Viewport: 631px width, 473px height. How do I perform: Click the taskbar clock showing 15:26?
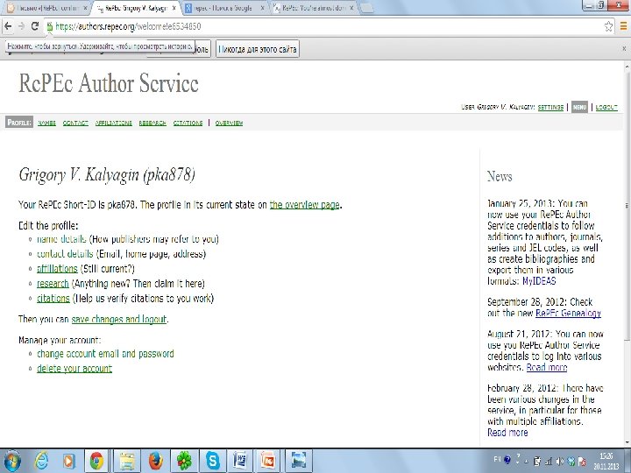coord(606,461)
